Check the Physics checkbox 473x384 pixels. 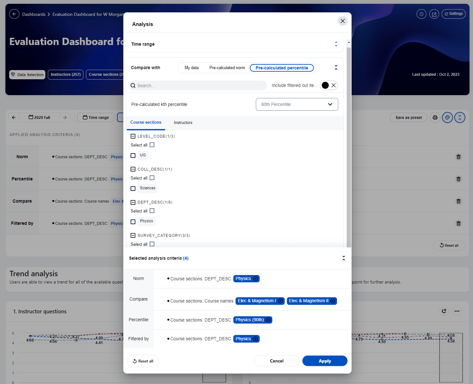pyautogui.click(x=133, y=222)
